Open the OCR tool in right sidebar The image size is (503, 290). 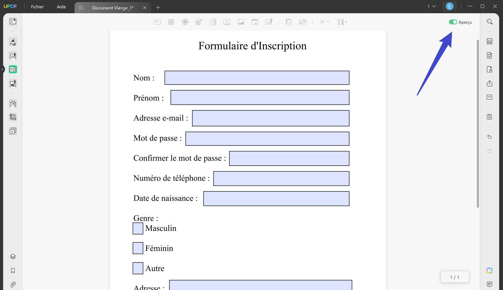tap(489, 41)
